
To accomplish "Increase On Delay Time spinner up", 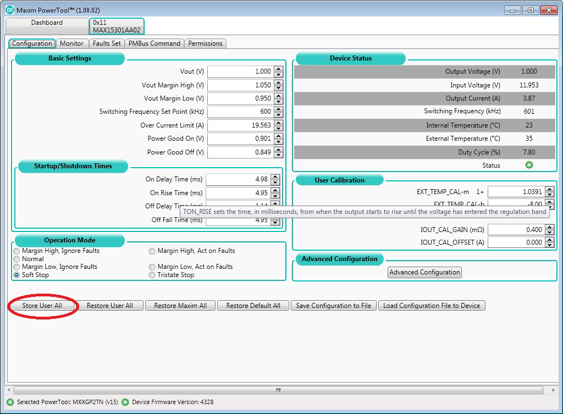I will tap(275, 176).
